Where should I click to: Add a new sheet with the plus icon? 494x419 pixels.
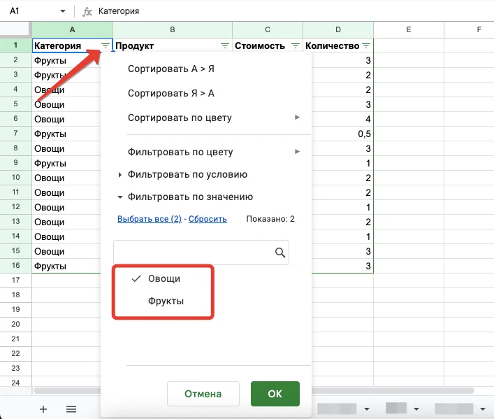tap(43, 409)
